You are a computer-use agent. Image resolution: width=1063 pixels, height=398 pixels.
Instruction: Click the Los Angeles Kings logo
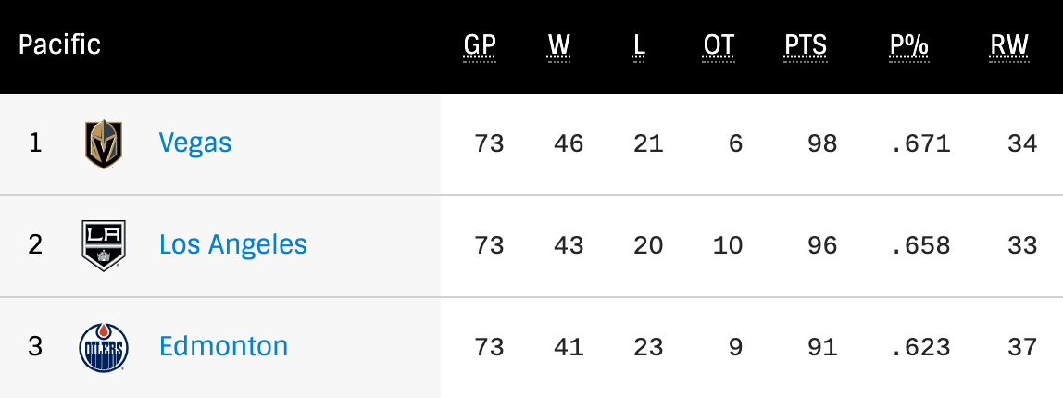[x=104, y=245]
